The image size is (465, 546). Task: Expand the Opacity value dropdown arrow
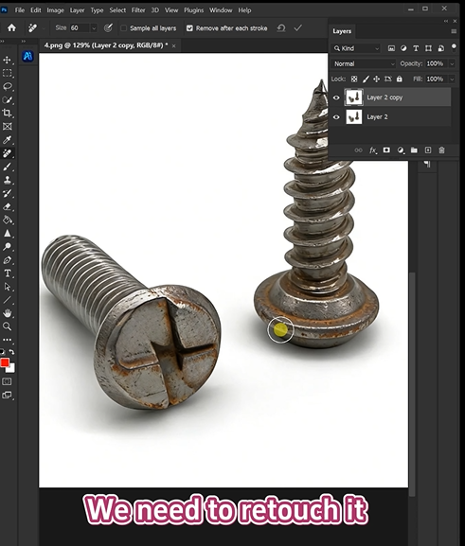tap(452, 63)
